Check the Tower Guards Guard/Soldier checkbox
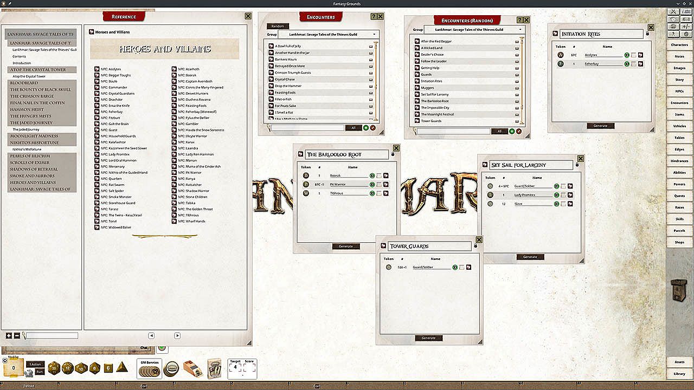The width and height of the screenshot is (694, 390). (462, 267)
